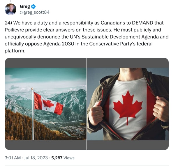This screenshot has width=178, height=166.
Task: Open the @greg_scott84 handle link
Action: pos(34,12)
